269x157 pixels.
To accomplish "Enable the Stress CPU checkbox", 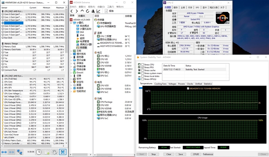I will point(143,65).
